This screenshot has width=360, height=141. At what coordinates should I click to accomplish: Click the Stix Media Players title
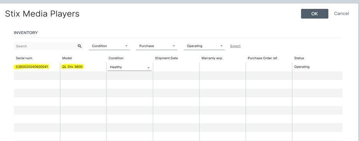tap(42, 14)
